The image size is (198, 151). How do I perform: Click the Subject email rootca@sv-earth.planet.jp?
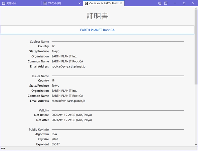(x=68, y=66)
